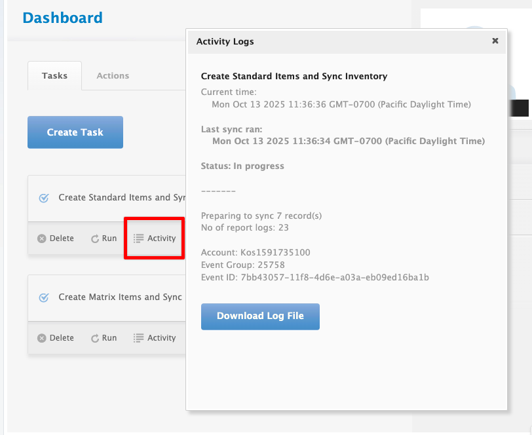Close the Activity Logs dialog

[x=495, y=41]
